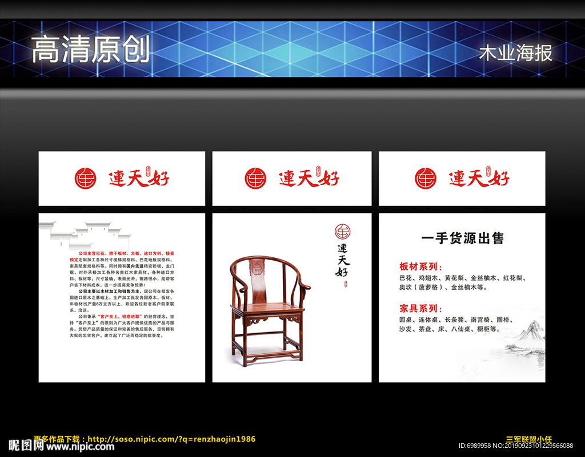Click the line 奥坎（菠萝格）、金丝楠木等。
The width and height of the screenshot is (585, 457).
443,288
